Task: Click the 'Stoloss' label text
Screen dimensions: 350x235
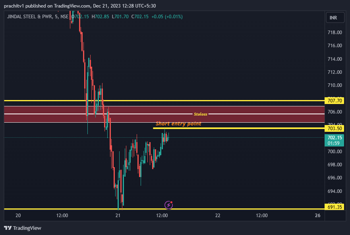Action: (x=201, y=114)
